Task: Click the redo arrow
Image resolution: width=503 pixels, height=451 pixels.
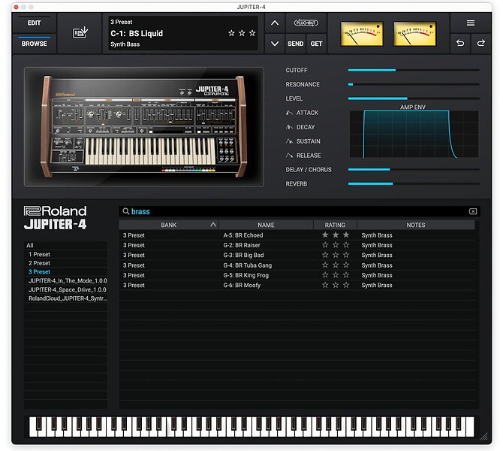Action: (481, 43)
